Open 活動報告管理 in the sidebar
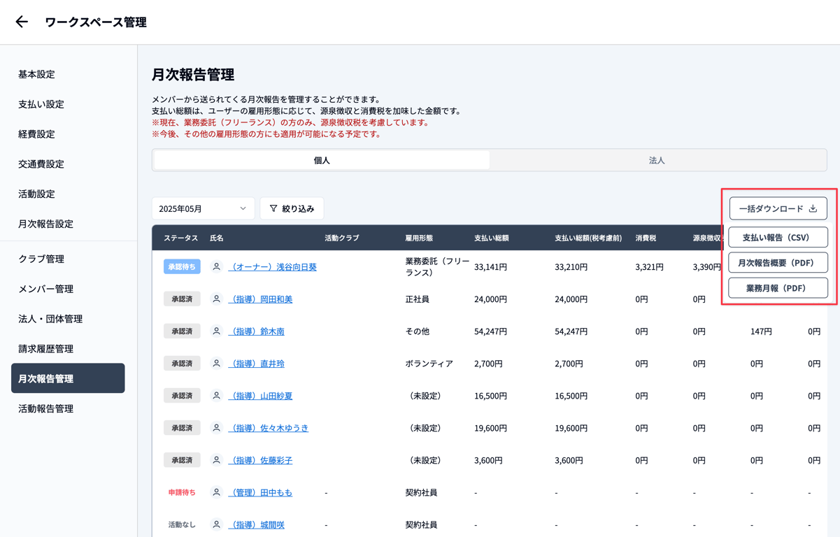This screenshot has height=537, width=840. tap(45, 409)
